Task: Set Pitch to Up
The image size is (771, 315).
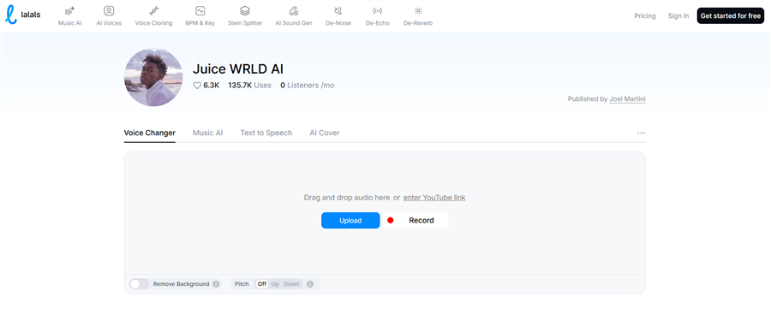Action: tap(275, 284)
